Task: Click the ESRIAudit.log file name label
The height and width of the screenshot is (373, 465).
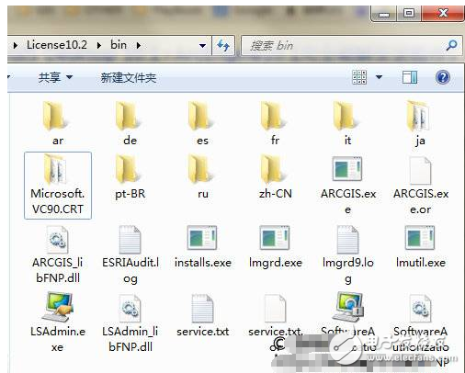Action: click(x=130, y=270)
